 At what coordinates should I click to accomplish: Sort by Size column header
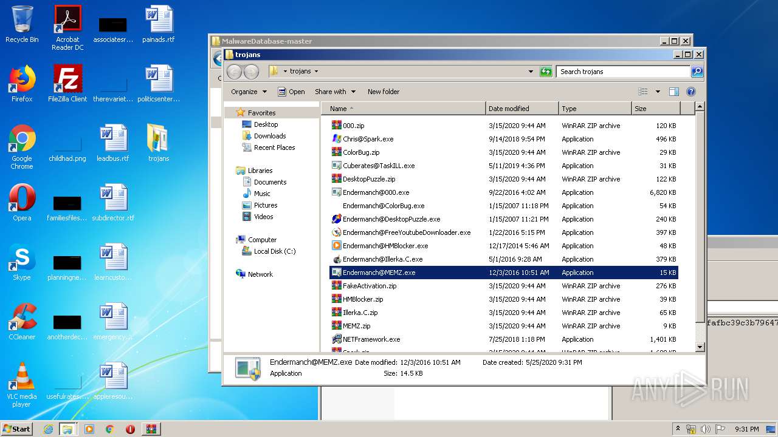click(655, 109)
